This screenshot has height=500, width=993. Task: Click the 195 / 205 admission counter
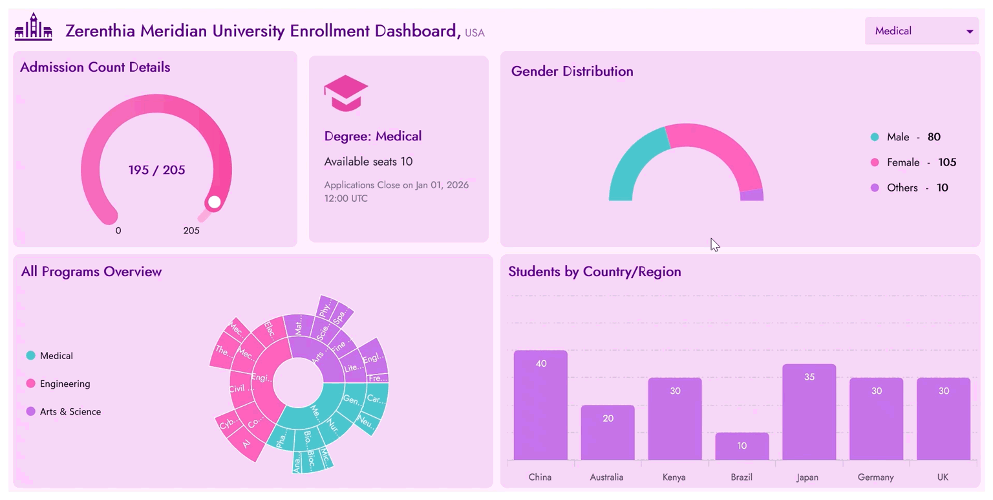pyautogui.click(x=156, y=169)
